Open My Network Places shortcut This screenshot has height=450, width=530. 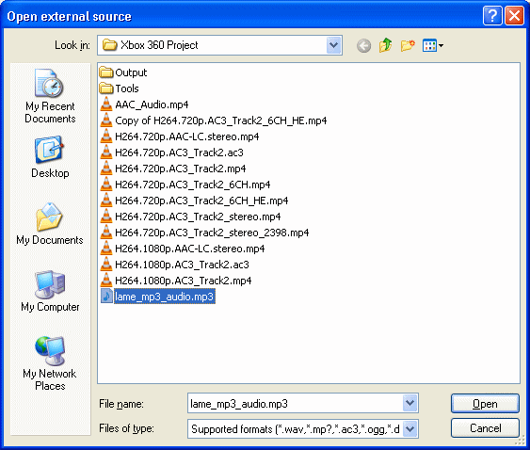50,363
